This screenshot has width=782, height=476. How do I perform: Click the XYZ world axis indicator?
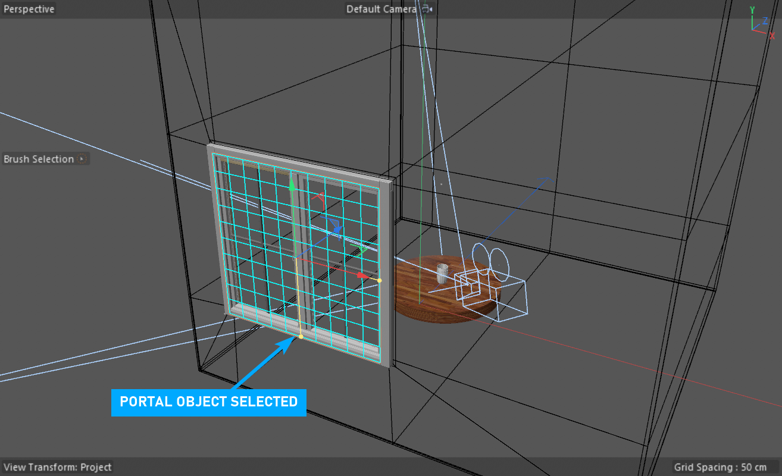759,23
